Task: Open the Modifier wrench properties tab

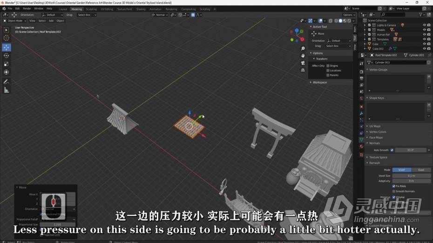Action: pos(361,113)
